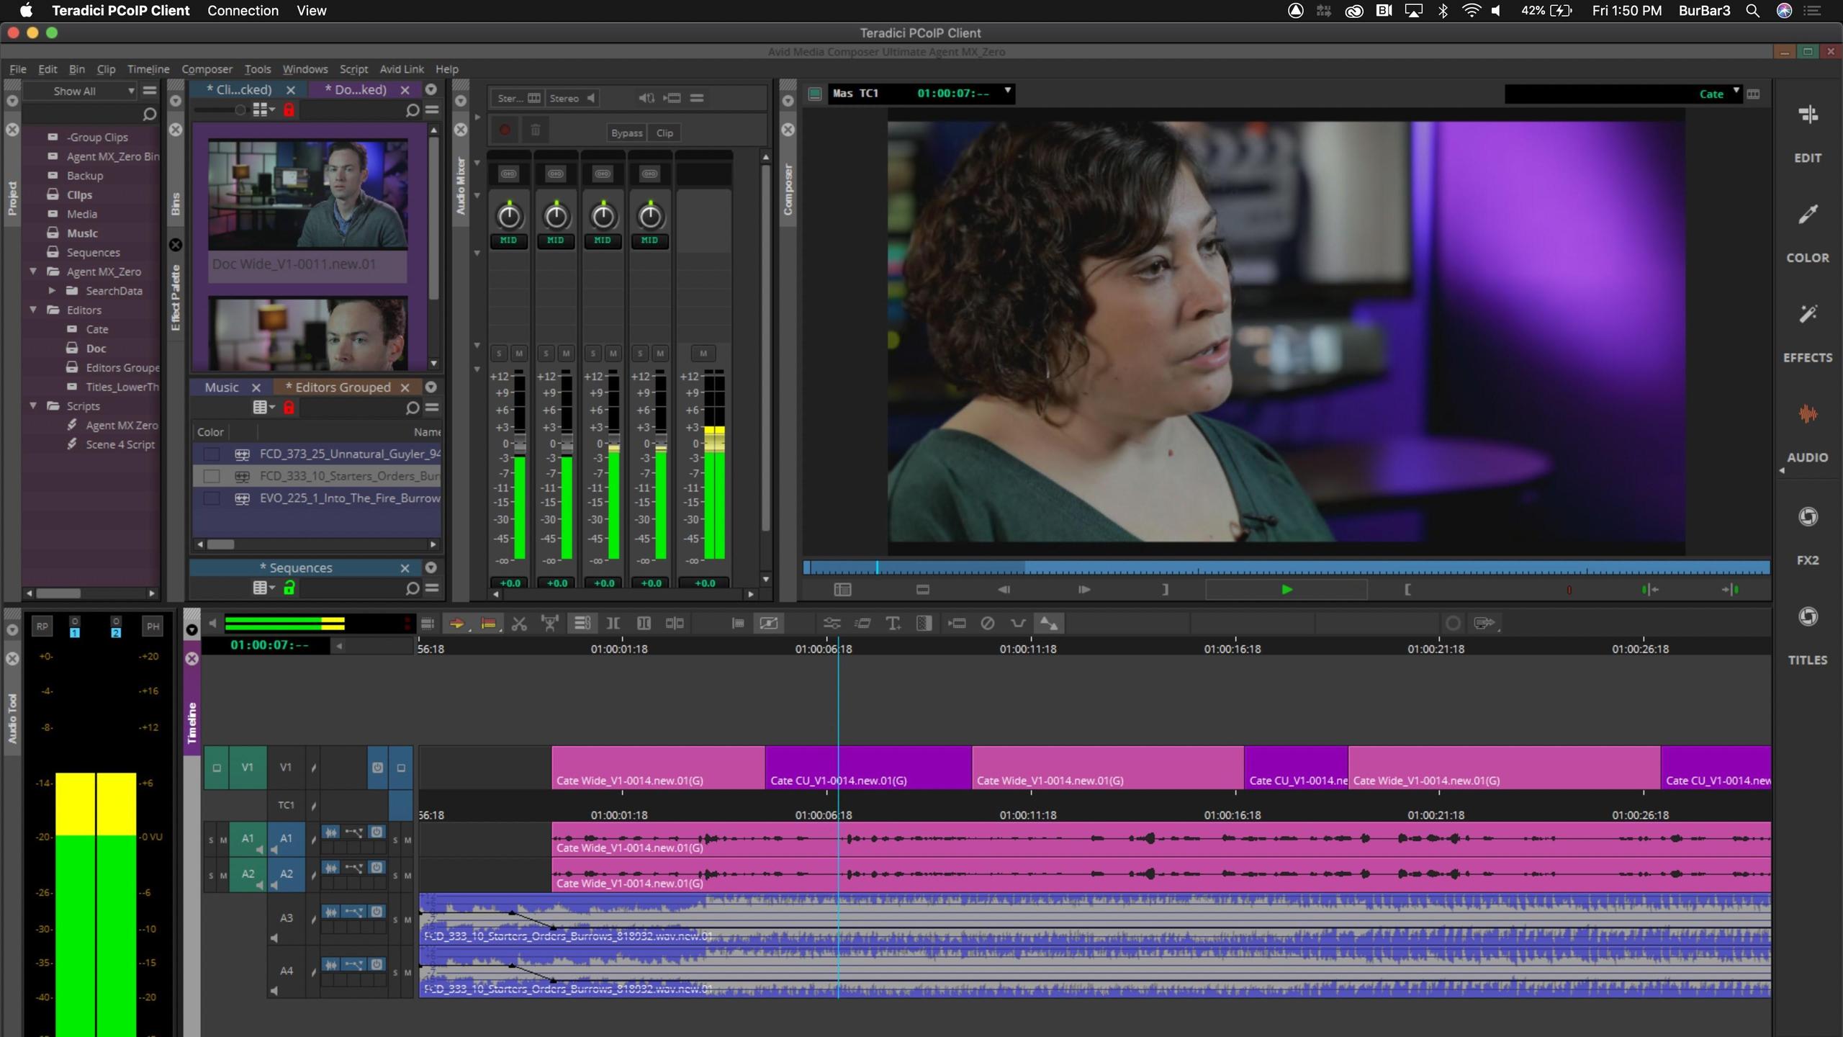1843x1037 pixels.
Task: Toggle checkbox for FCD_333_10_Starters_Orders clip
Action: point(211,476)
